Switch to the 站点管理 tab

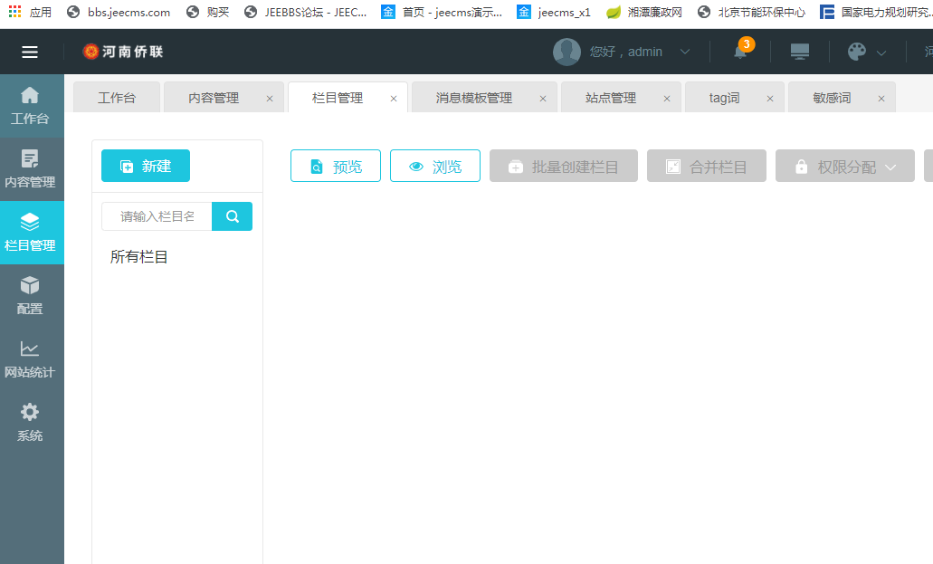611,98
